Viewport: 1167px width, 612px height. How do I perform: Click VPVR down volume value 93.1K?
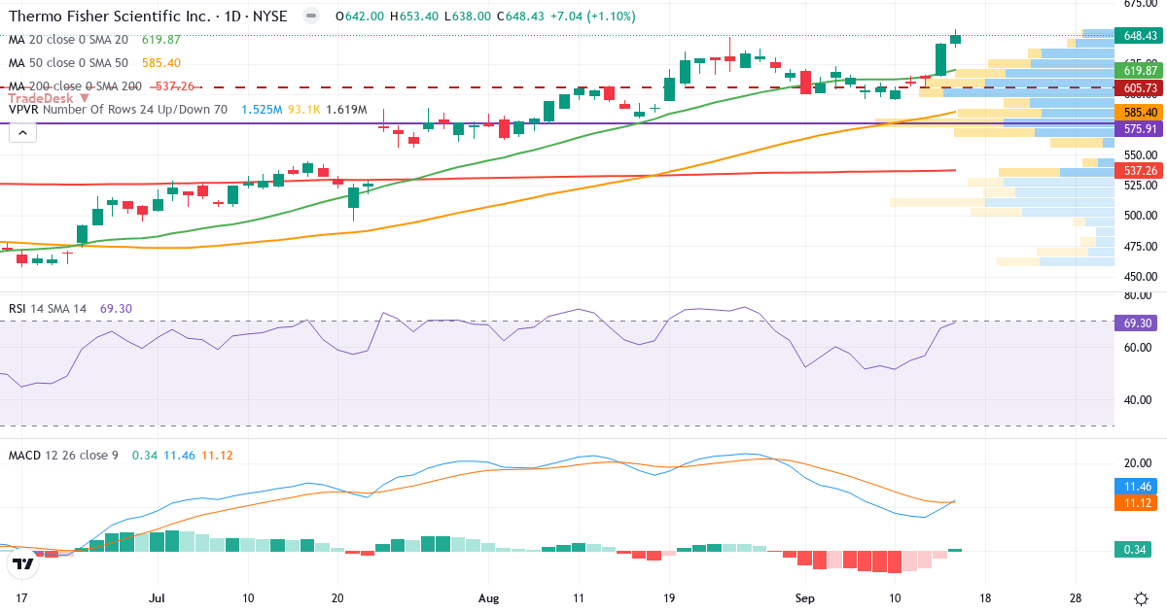coord(303,110)
